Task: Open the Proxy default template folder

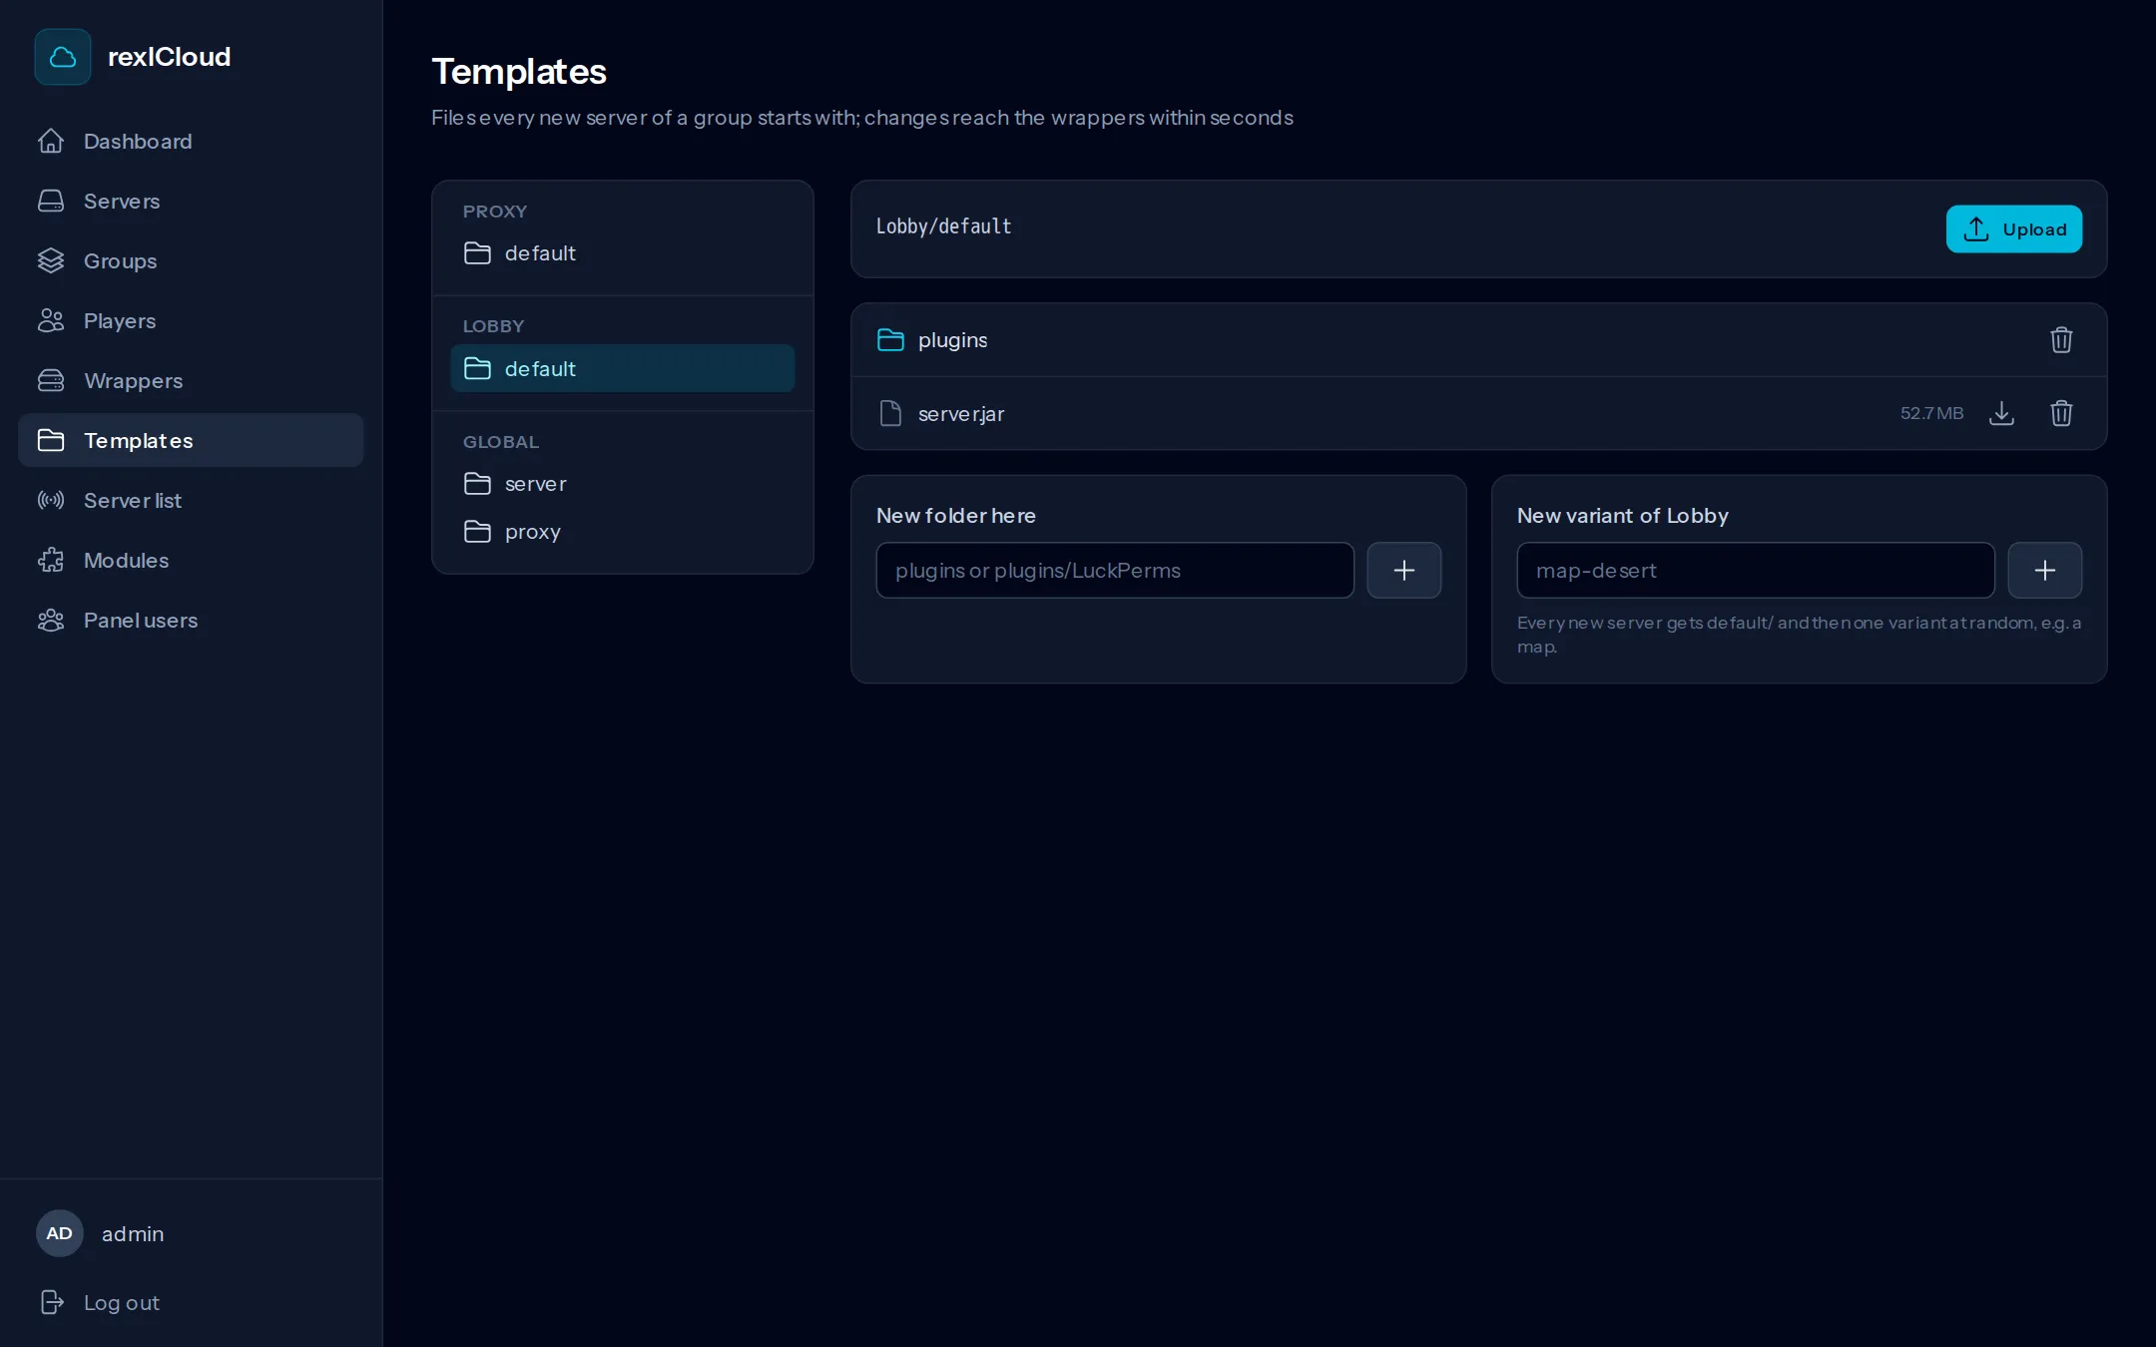Action: 623,253
